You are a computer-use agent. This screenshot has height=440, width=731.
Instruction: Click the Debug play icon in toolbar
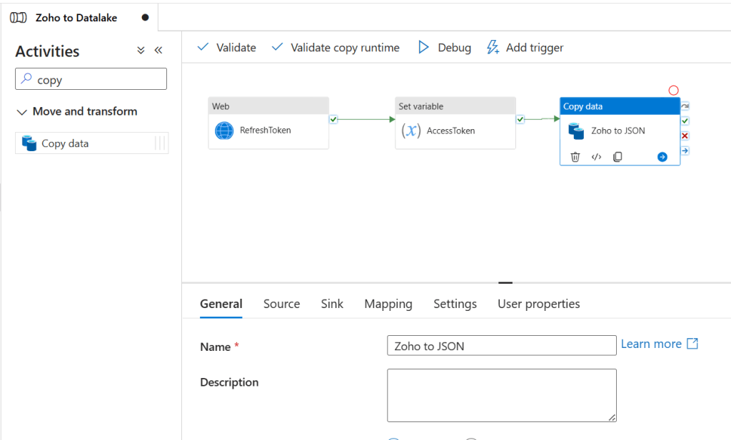(423, 48)
